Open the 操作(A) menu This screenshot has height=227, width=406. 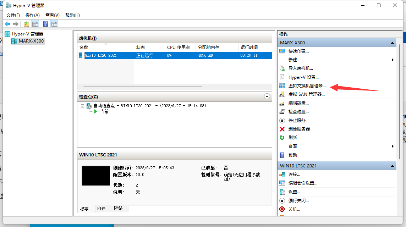tap(32, 15)
